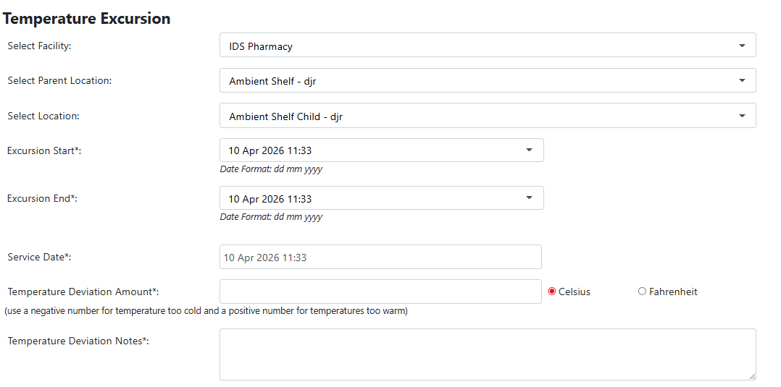Open the Ambient Shelf Child - djr combo box
This screenshot has height=387, width=781.
pos(488,116)
